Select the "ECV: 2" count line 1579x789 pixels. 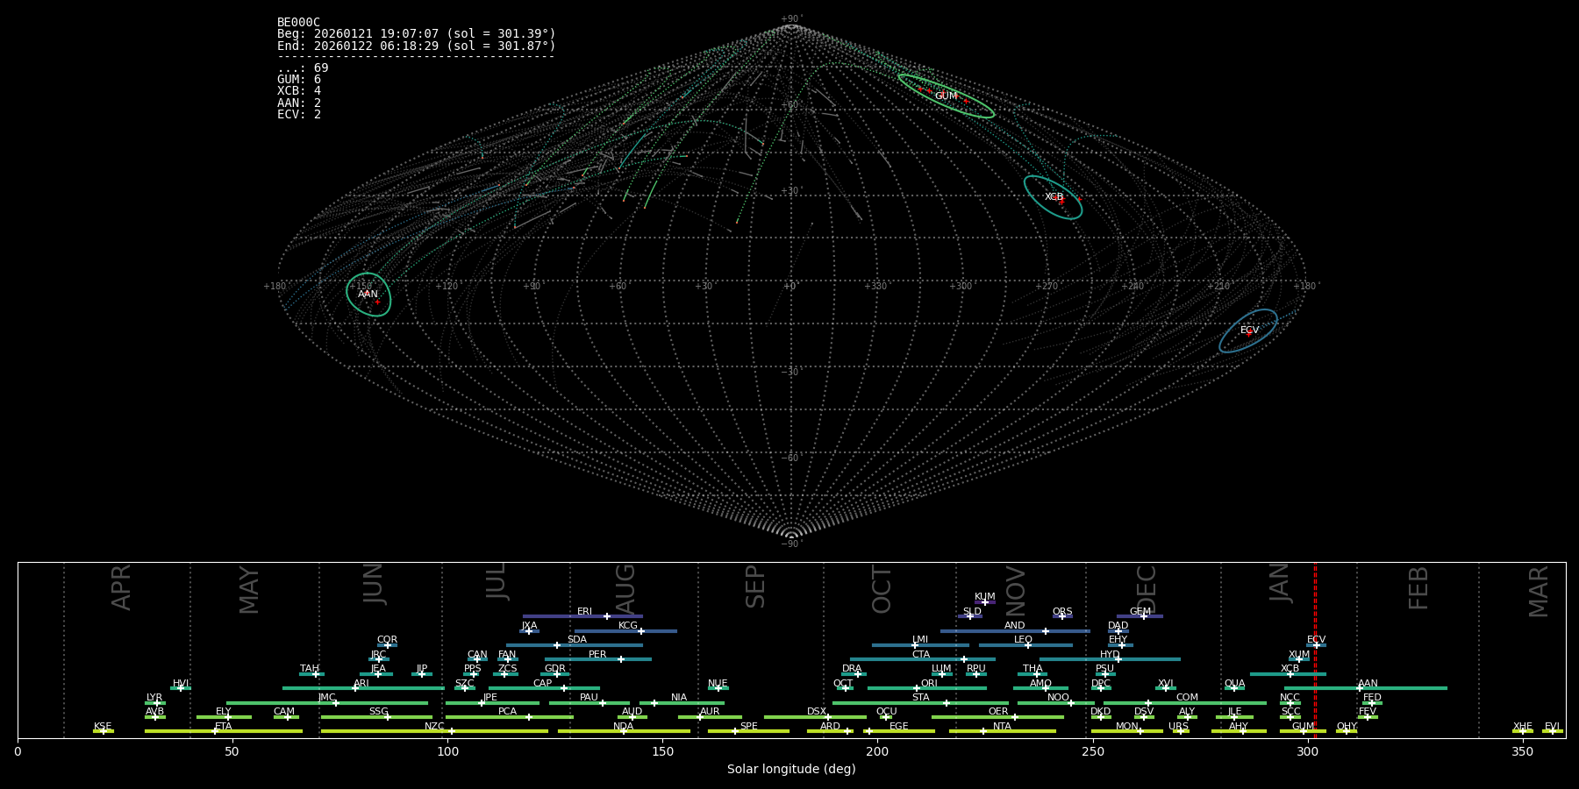click(x=299, y=115)
